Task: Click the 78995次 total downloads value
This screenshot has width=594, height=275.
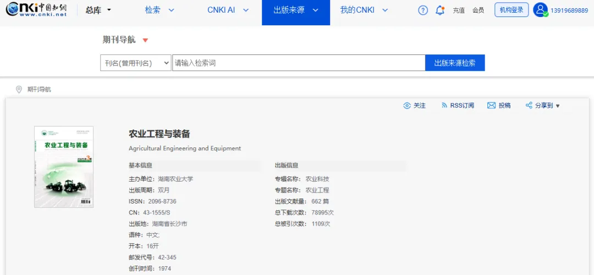Action: tap(322, 212)
